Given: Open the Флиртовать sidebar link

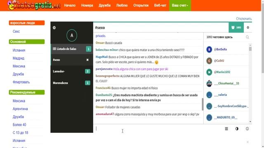Looking at the screenshot, I should coord(21,82).
